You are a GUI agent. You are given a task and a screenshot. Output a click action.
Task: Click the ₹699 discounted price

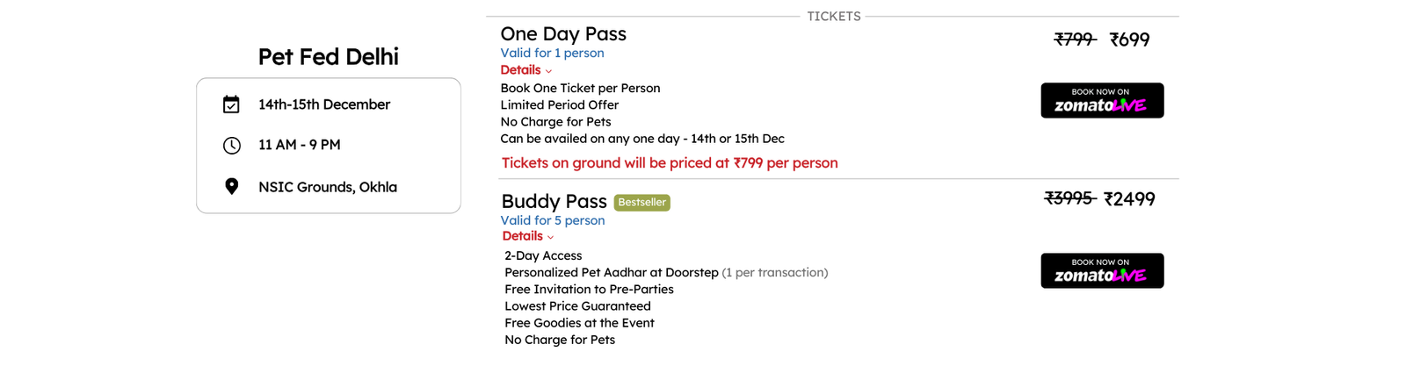point(1129,39)
